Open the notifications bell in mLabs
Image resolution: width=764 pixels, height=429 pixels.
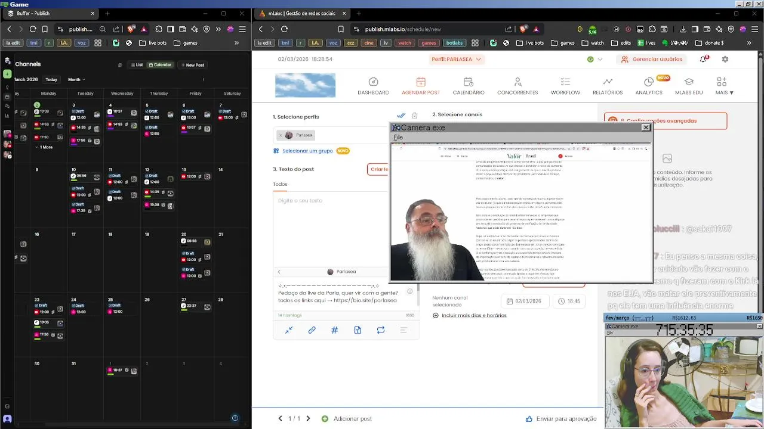click(704, 59)
